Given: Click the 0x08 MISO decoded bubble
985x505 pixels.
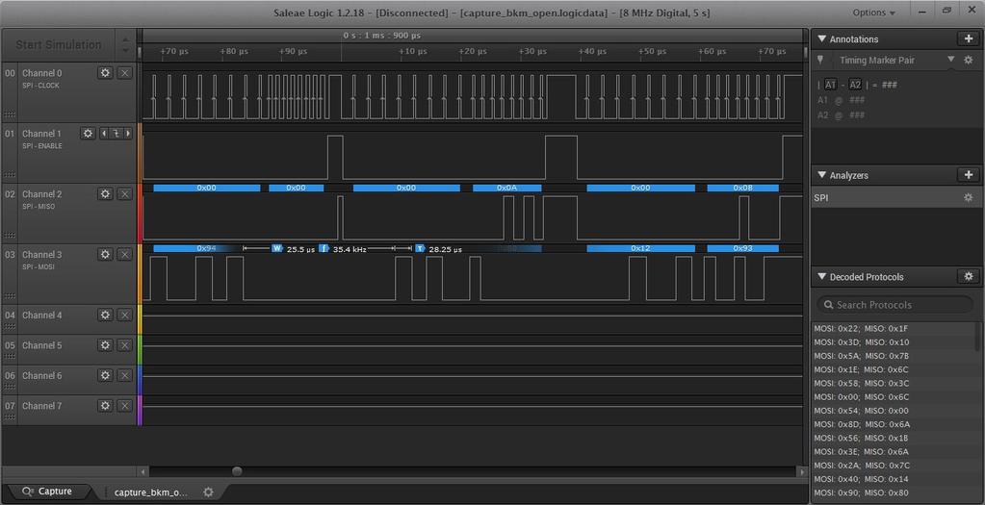Looking at the screenshot, I should coord(742,188).
